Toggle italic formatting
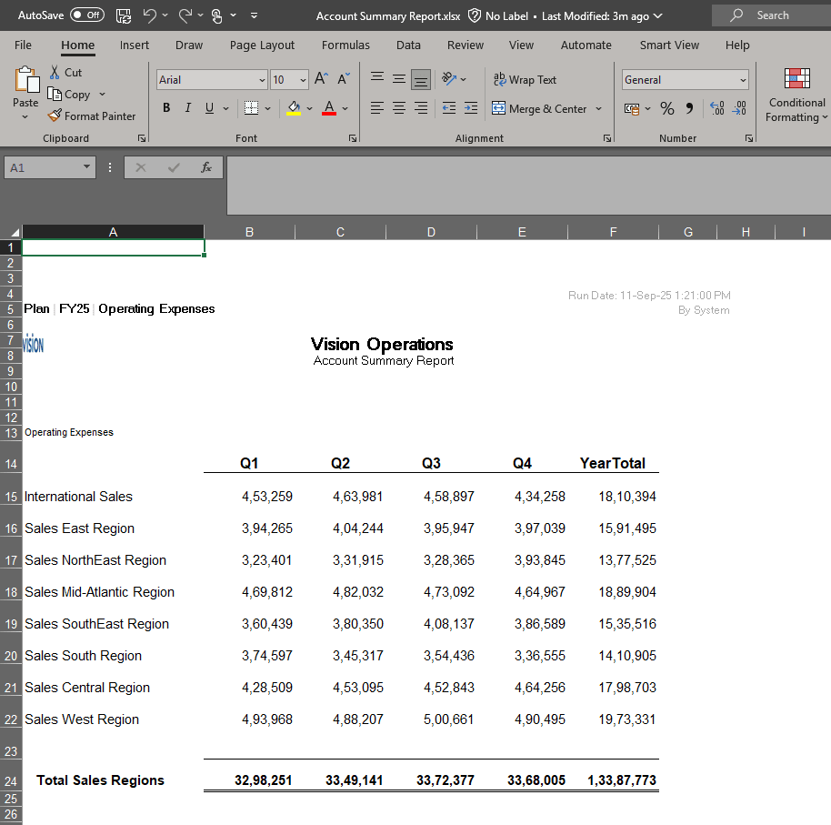831x825 pixels. click(x=188, y=108)
